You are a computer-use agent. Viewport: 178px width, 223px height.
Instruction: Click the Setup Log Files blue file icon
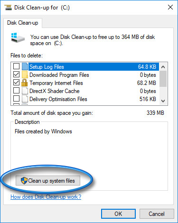pyautogui.click(x=25, y=66)
